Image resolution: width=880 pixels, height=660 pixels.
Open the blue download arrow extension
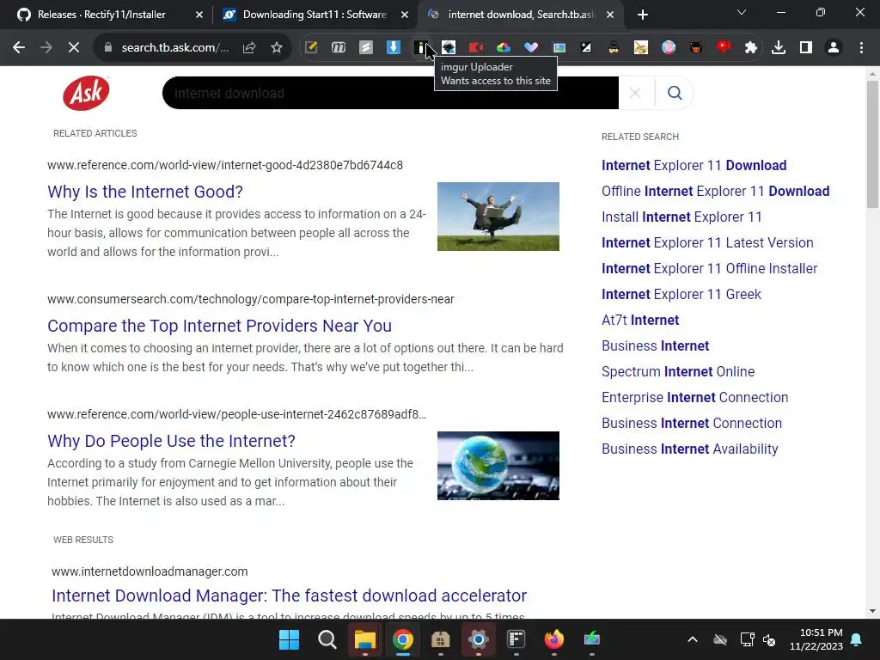tap(394, 48)
